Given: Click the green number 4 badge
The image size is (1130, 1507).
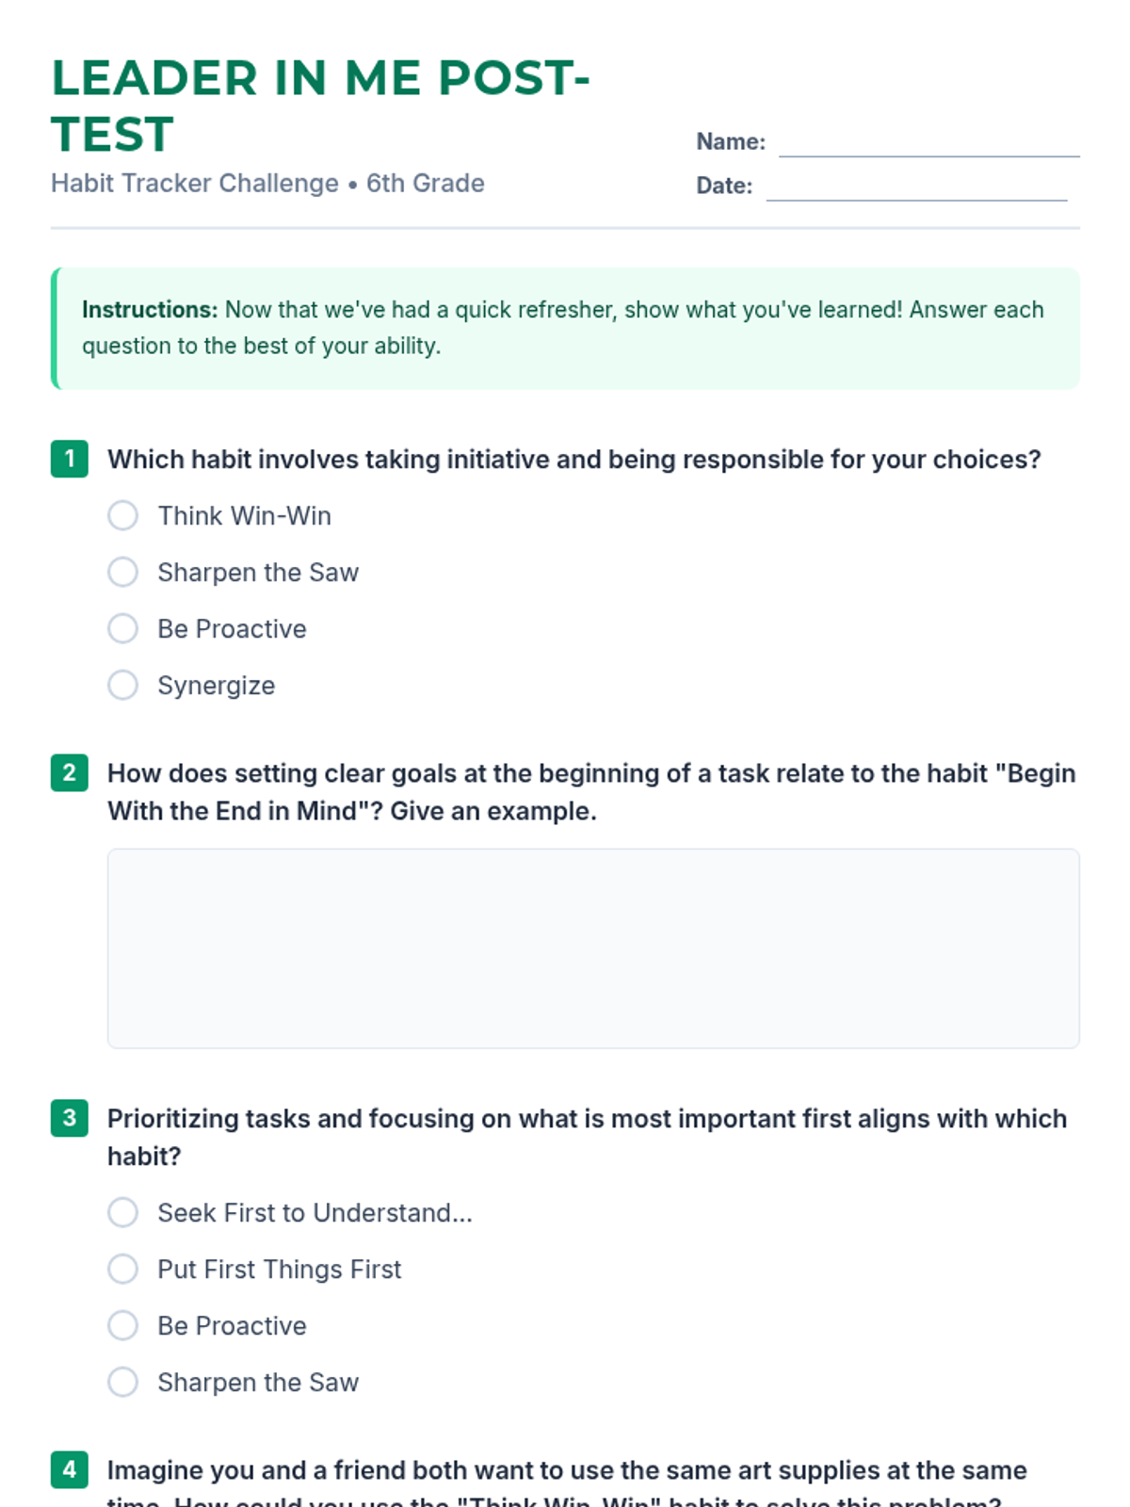Looking at the screenshot, I should pos(70,1469).
